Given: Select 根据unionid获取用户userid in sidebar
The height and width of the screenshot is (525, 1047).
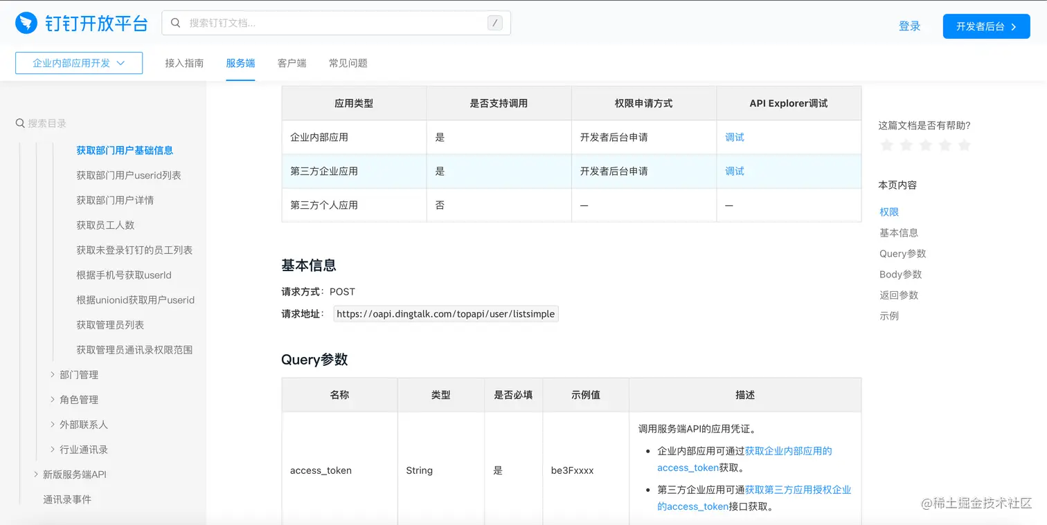Looking at the screenshot, I should pos(136,300).
